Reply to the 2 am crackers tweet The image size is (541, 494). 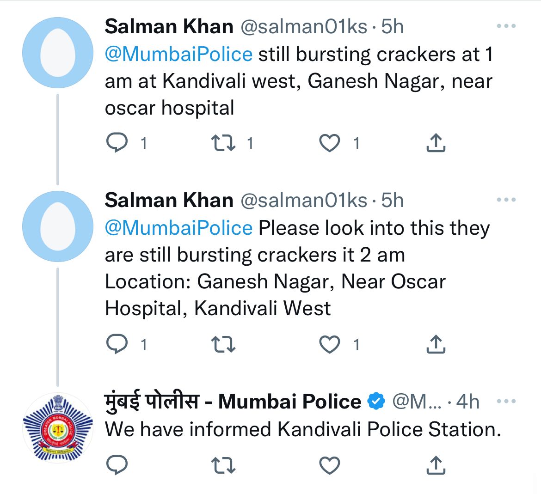point(117,344)
